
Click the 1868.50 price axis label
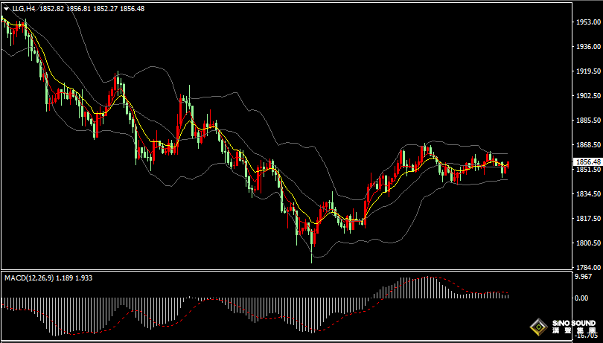coord(587,145)
